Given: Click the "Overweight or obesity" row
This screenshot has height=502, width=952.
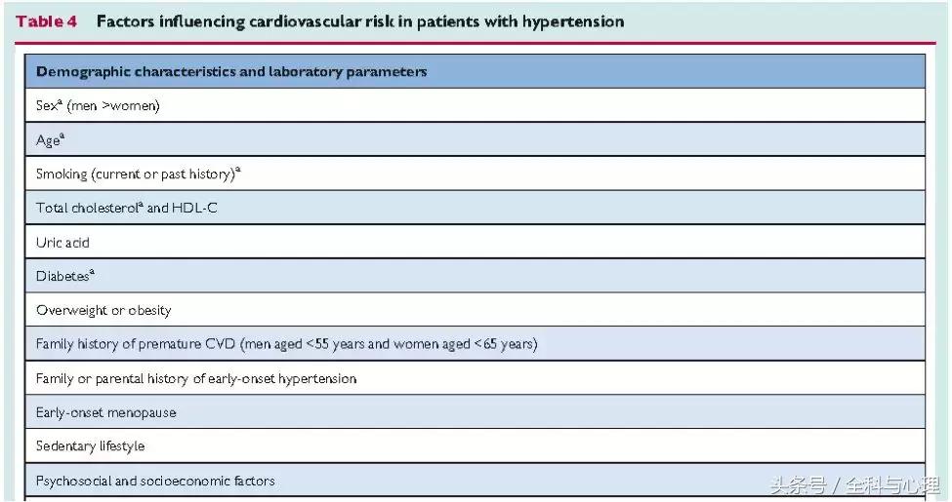Looking at the screenshot, I should tap(103, 310).
